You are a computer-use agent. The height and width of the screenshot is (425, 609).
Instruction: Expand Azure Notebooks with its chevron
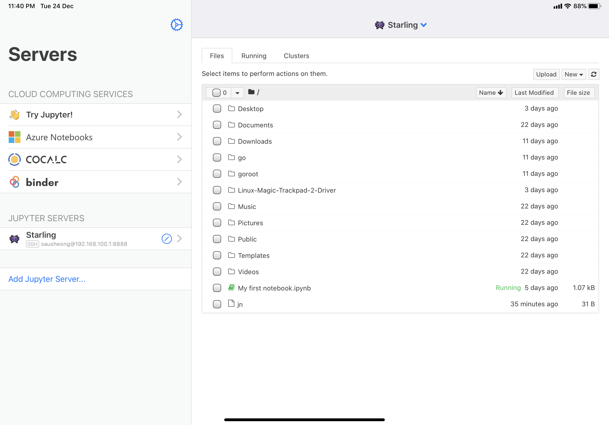point(180,137)
